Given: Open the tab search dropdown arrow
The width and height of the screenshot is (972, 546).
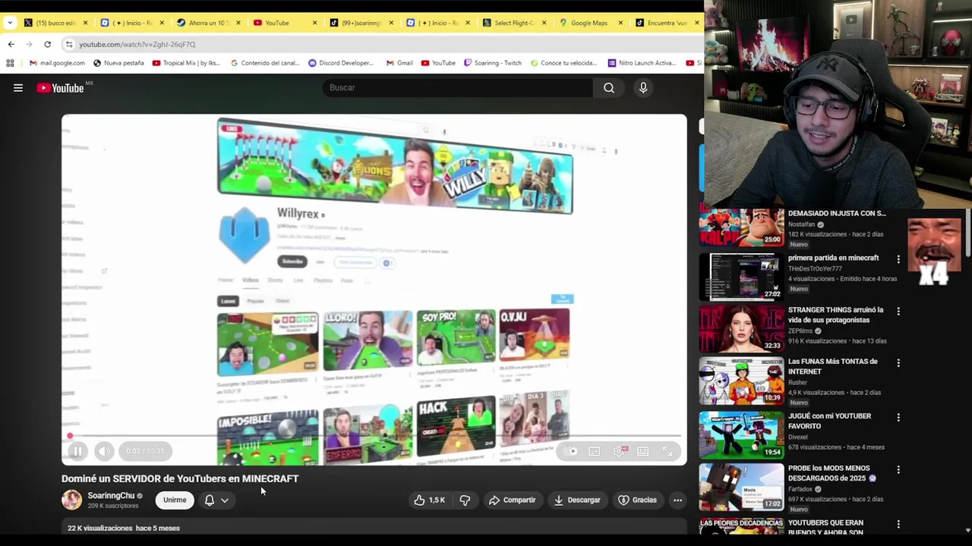Looking at the screenshot, I should (9, 23).
